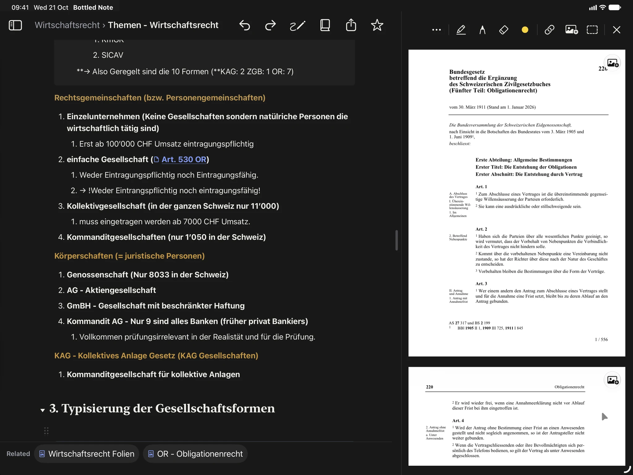Select the eraser tool in PDF toolbar

coord(503,30)
